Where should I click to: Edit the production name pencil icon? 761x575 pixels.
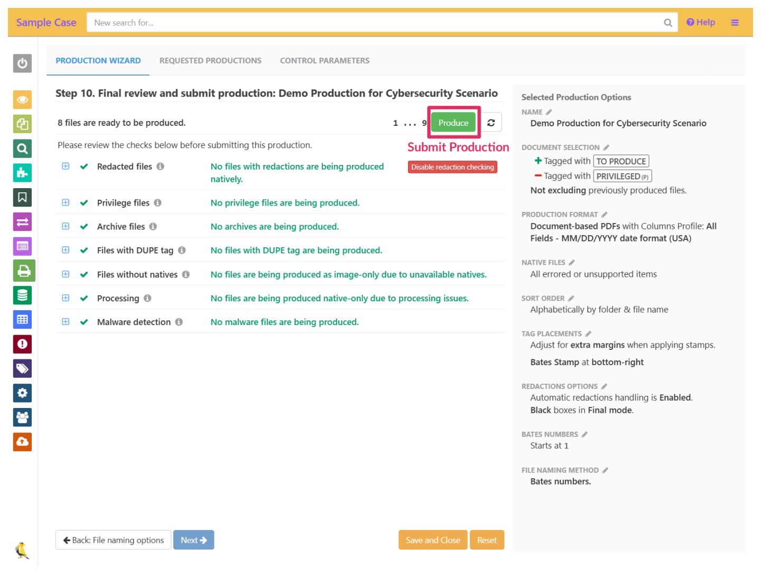(549, 112)
